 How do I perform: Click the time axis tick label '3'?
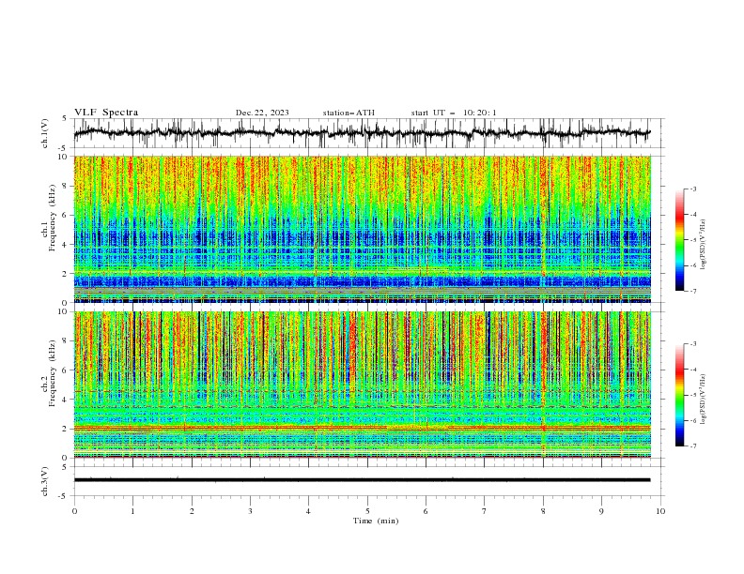tap(250, 511)
